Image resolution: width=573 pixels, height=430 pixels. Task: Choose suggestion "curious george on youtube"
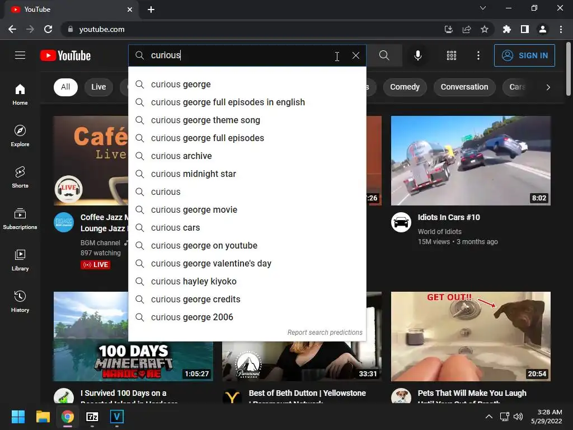click(247, 246)
